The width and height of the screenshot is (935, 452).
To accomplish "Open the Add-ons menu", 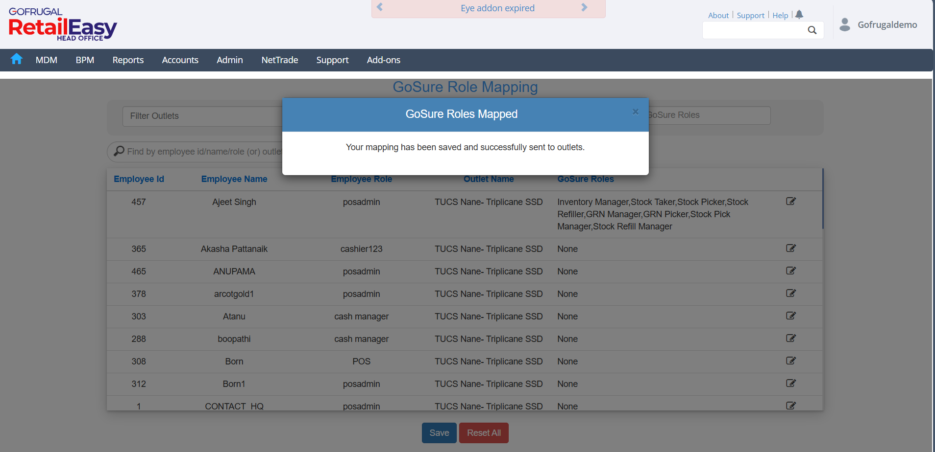I will 384,60.
